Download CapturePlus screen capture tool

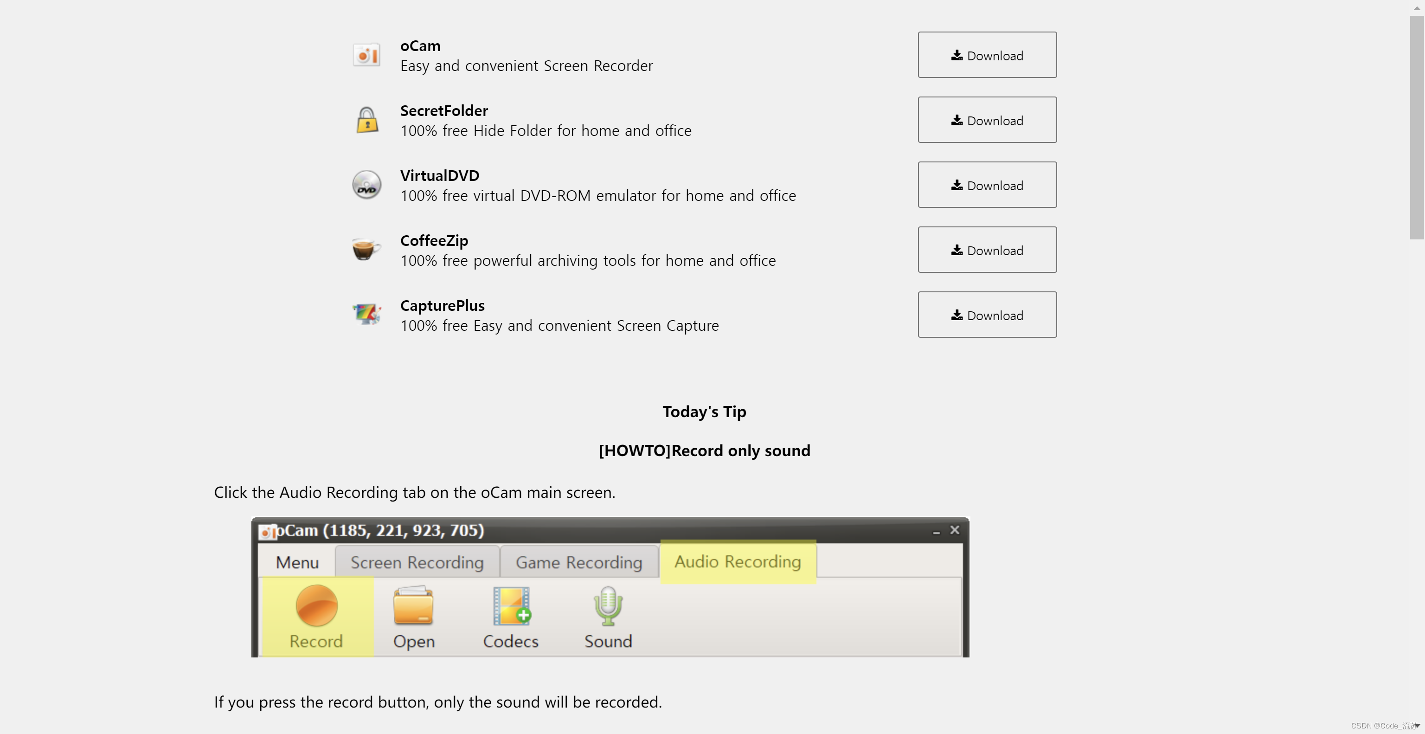[986, 315]
